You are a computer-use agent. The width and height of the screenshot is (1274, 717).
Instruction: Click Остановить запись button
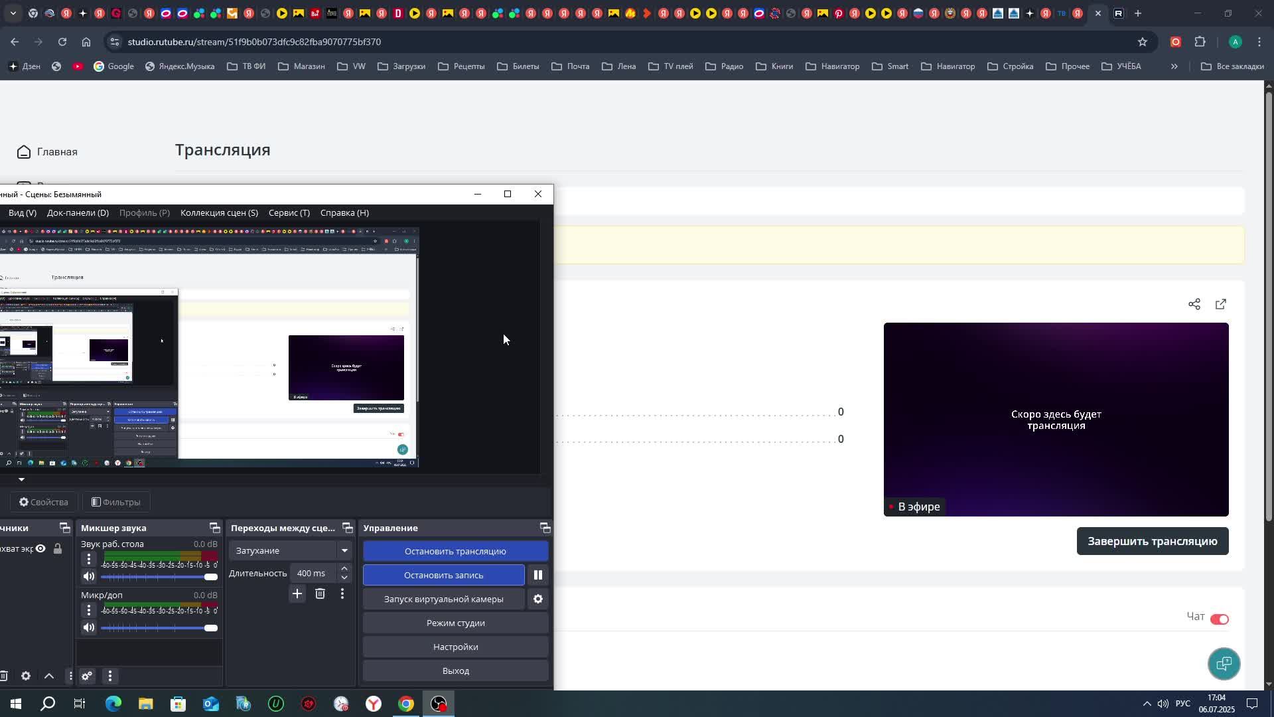point(443,575)
